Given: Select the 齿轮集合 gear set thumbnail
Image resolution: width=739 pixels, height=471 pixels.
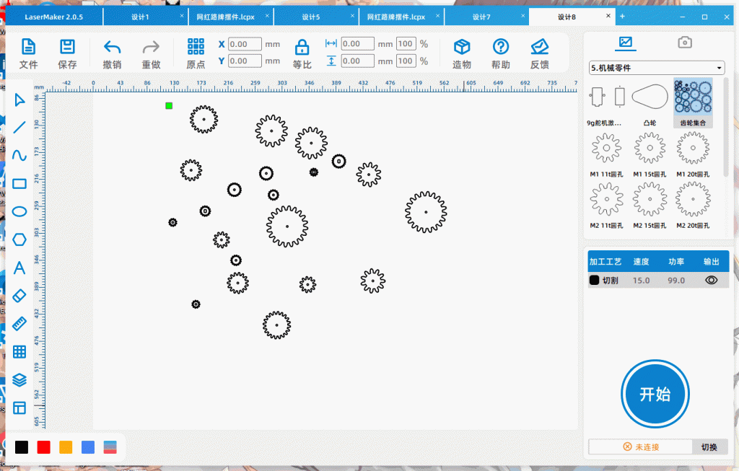Looking at the screenshot, I should [693, 102].
